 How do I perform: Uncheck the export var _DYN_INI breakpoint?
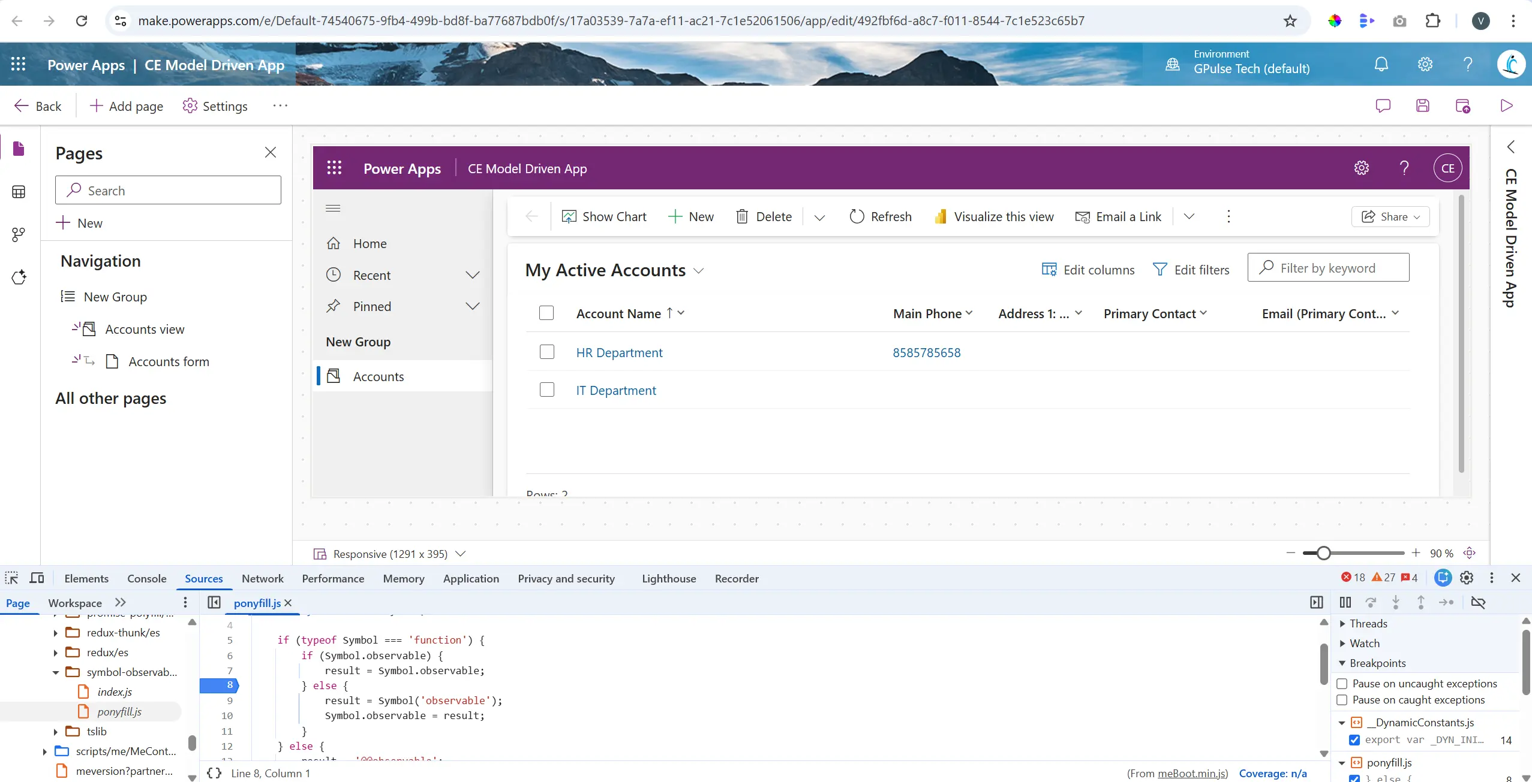click(1354, 740)
